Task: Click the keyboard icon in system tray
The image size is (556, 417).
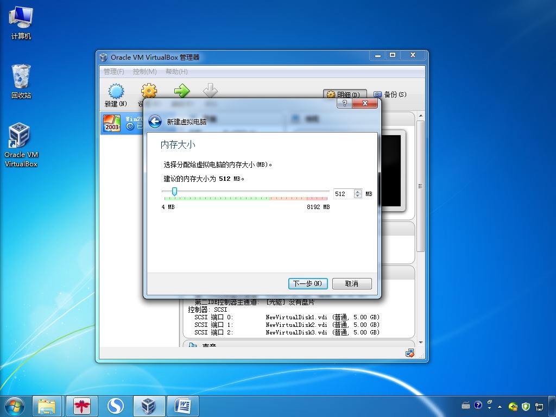Action: click(x=465, y=405)
